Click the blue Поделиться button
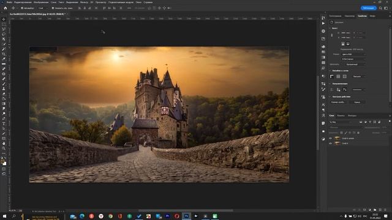Image resolution: width=392 pixels, height=220 pixels. (x=369, y=8)
